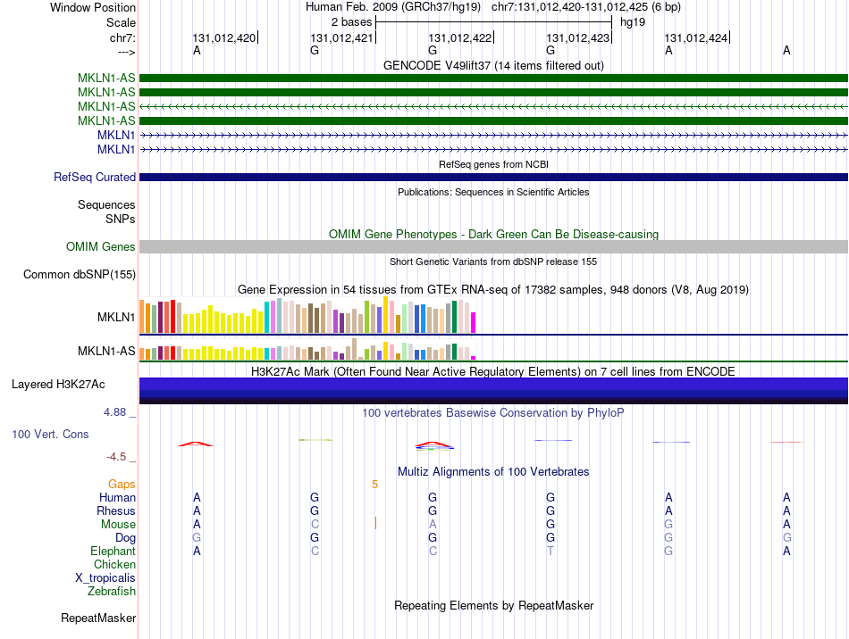Image resolution: width=849 pixels, height=639 pixels.
Task: Click MKLN1-AS intron row with left arrows
Action: [493, 106]
